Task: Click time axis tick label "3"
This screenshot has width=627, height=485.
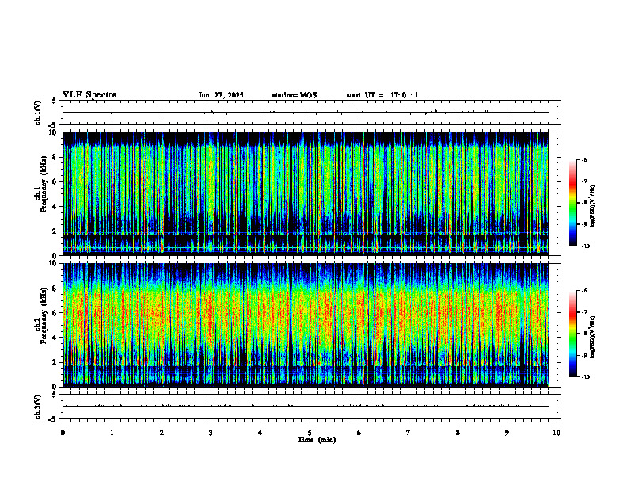Action: coord(211,433)
